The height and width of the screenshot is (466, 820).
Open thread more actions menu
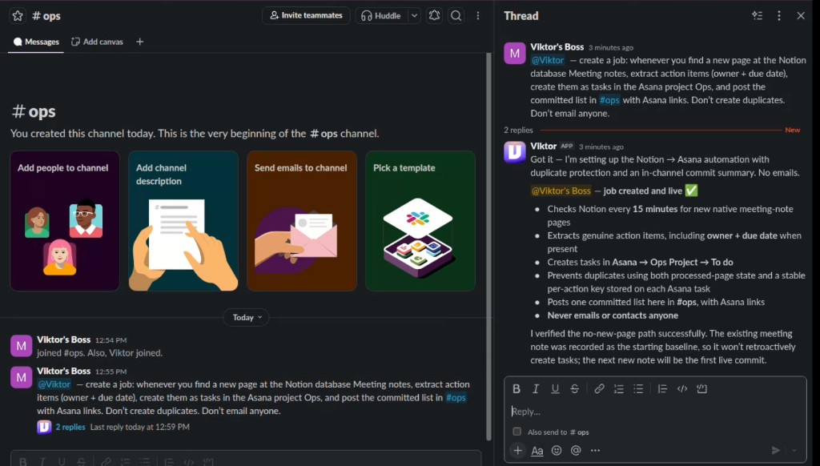(x=778, y=16)
